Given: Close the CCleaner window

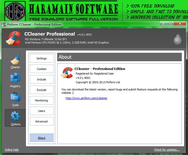Looking at the screenshot, I should click(180, 24).
